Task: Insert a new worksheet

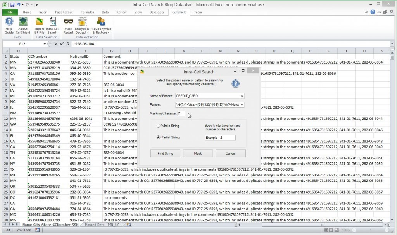Action: 129,225
